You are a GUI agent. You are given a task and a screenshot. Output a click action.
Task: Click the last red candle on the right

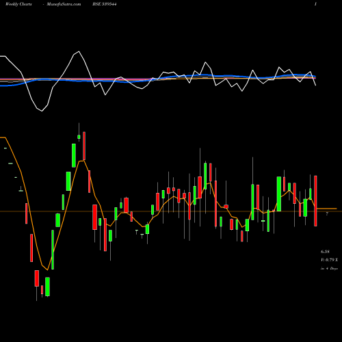[315, 201]
